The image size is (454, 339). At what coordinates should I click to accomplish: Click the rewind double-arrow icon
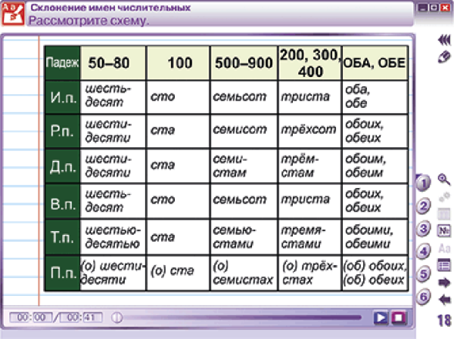pyautogui.click(x=444, y=42)
